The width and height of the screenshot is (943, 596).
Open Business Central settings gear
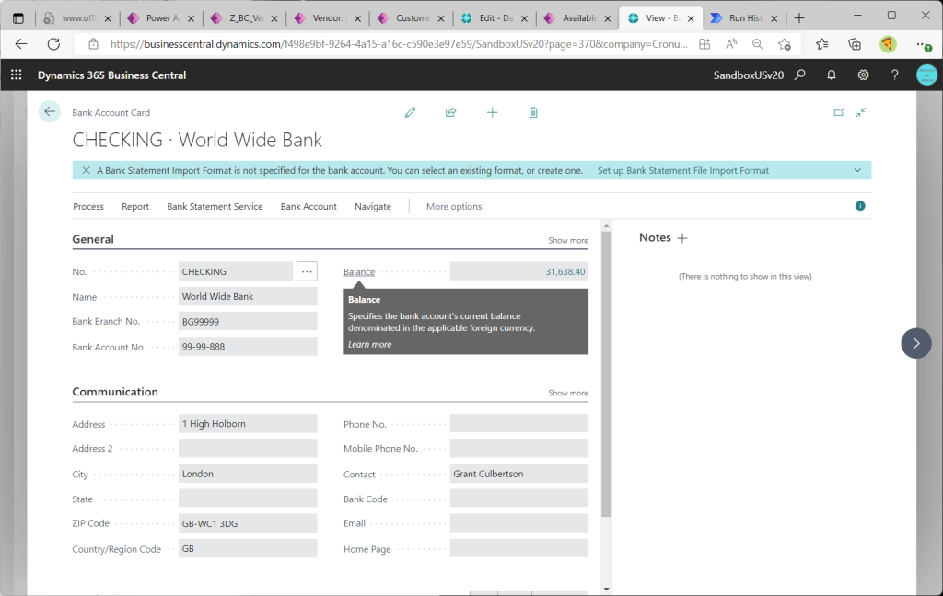pos(863,75)
